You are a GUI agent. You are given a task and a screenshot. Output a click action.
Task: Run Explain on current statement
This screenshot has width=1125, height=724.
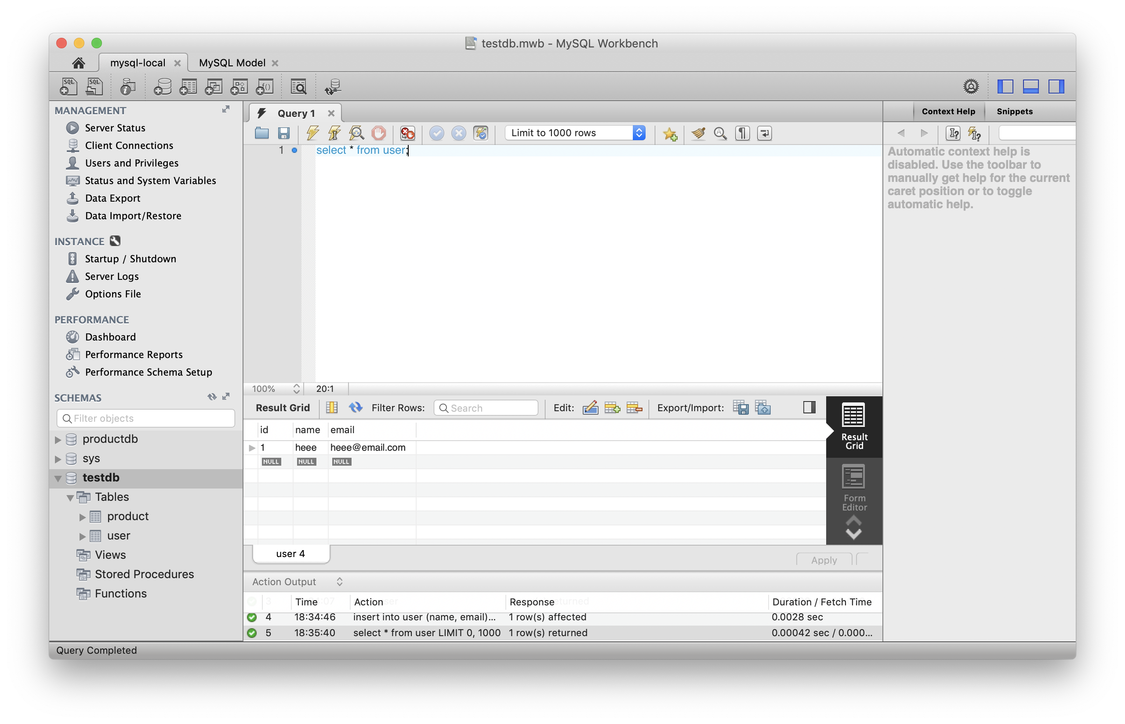point(356,133)
